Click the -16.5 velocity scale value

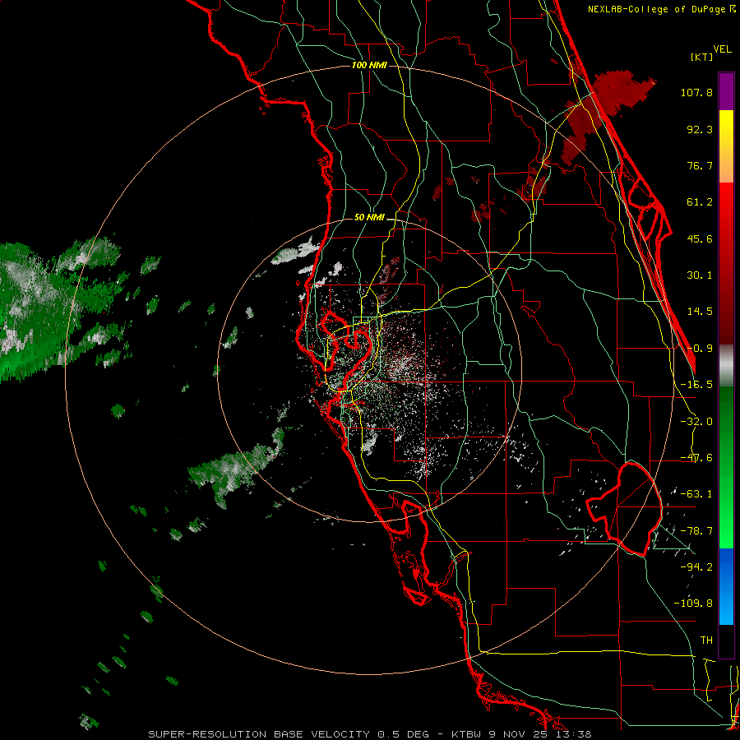(x=696, y=385)
